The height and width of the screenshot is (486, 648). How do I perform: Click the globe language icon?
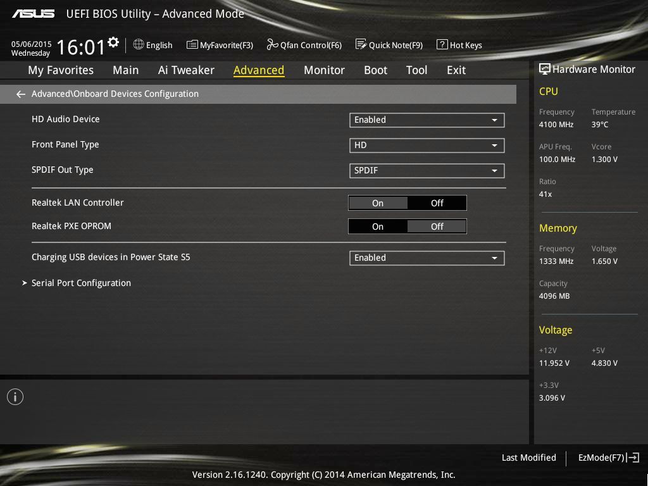tap(139, 44)
